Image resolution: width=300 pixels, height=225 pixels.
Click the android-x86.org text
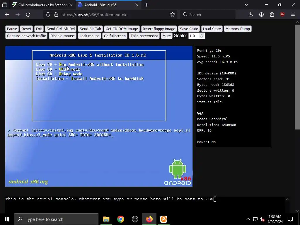point(28,182)
